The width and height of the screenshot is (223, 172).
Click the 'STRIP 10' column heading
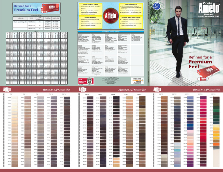(x=139, y=94)
